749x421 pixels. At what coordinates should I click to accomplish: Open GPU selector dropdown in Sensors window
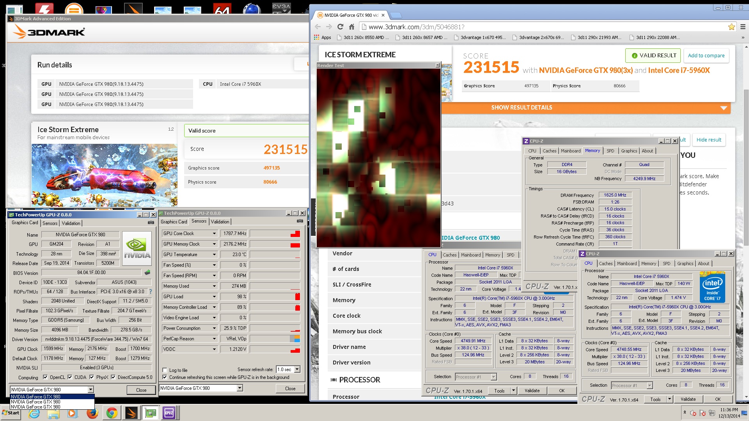pos(240,388)
